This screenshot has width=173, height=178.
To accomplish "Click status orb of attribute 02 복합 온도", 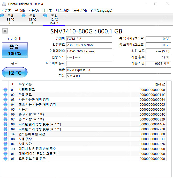I will point(5,95).
